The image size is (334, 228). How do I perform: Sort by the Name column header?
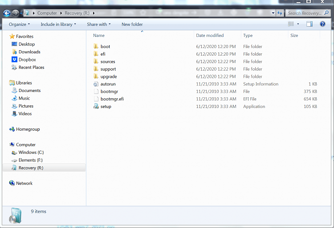[x=98, y=36]
